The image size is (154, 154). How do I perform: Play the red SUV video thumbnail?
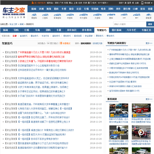141,133
